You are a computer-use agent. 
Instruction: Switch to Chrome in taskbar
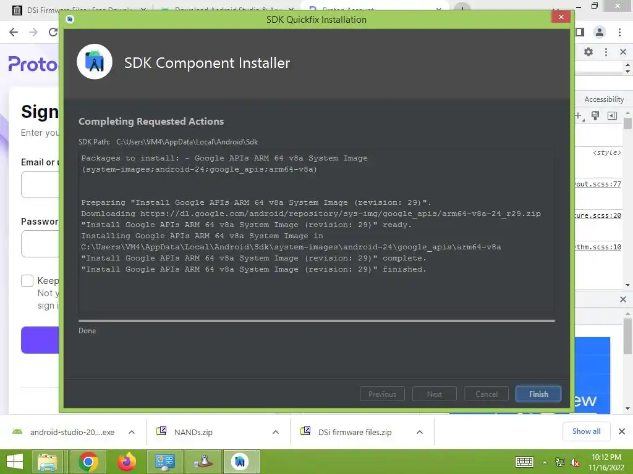pyautogui.click(x=88, y=462)
